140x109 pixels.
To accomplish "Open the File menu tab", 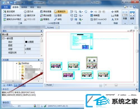I will (x=6, y=7).
